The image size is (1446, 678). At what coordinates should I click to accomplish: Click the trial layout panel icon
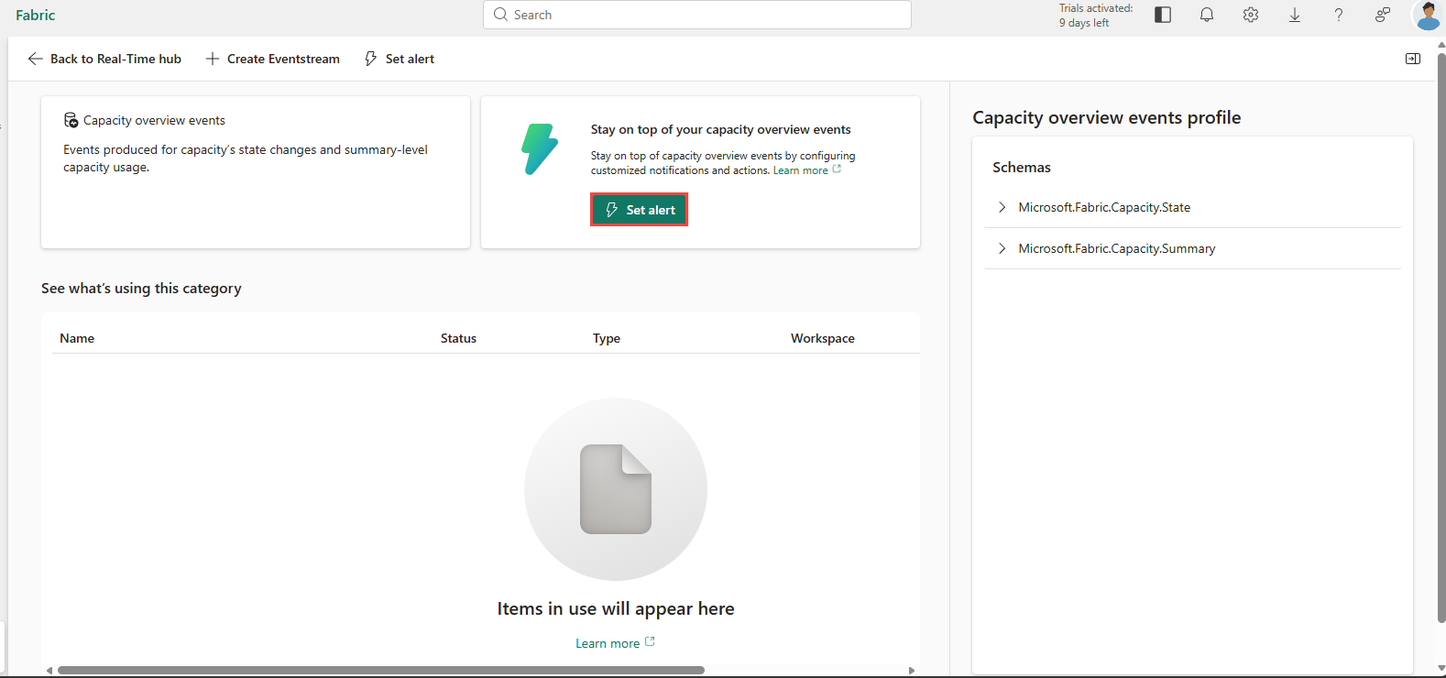pos(1163,15)
